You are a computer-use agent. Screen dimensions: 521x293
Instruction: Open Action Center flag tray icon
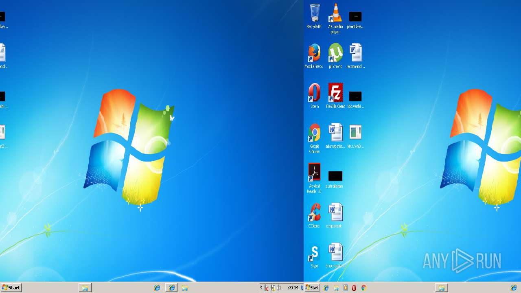[267, 288]
